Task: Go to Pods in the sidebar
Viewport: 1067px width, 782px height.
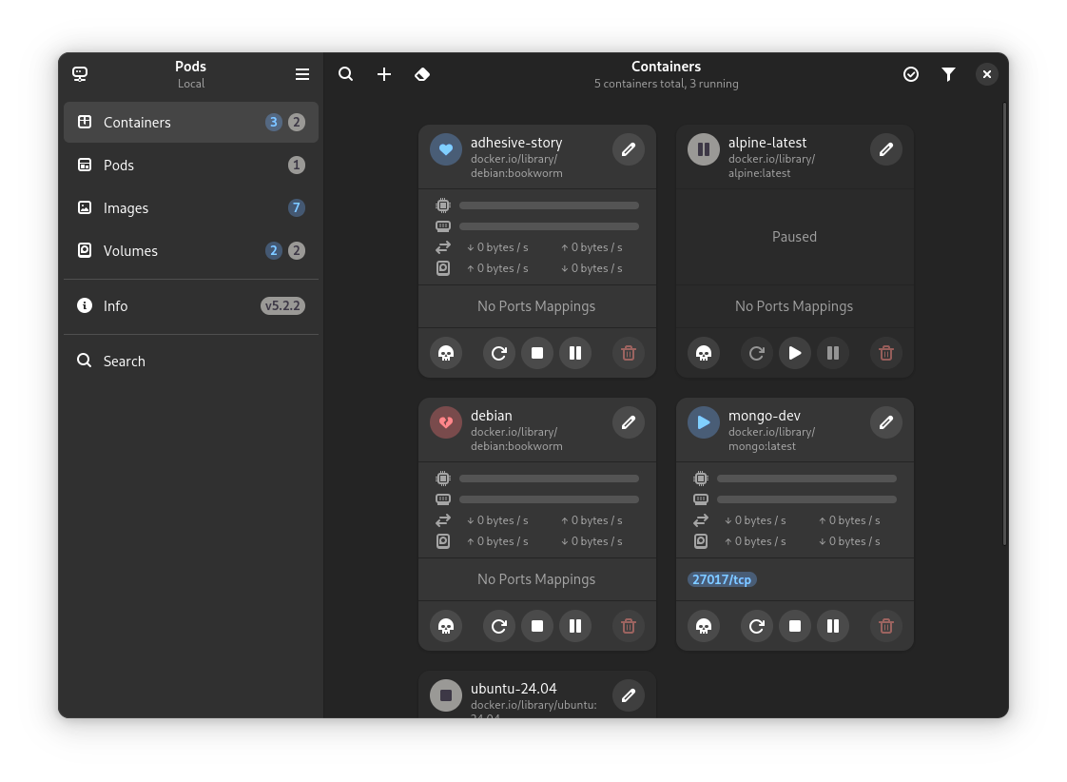Action: tap(191, 165)
